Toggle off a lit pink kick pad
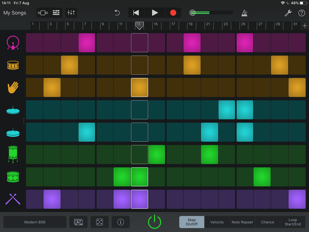Viewport: 309px width, 232px height. tap(87, 43)
